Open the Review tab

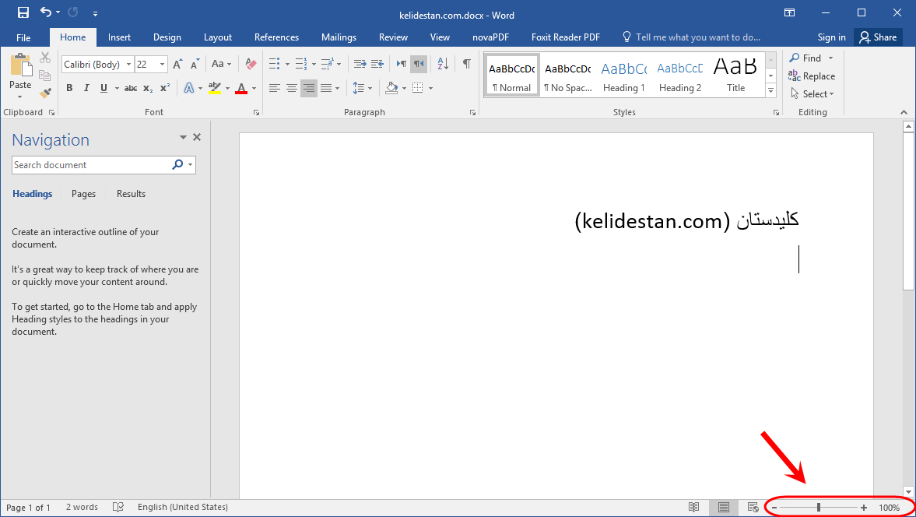[x=393, y=37]
